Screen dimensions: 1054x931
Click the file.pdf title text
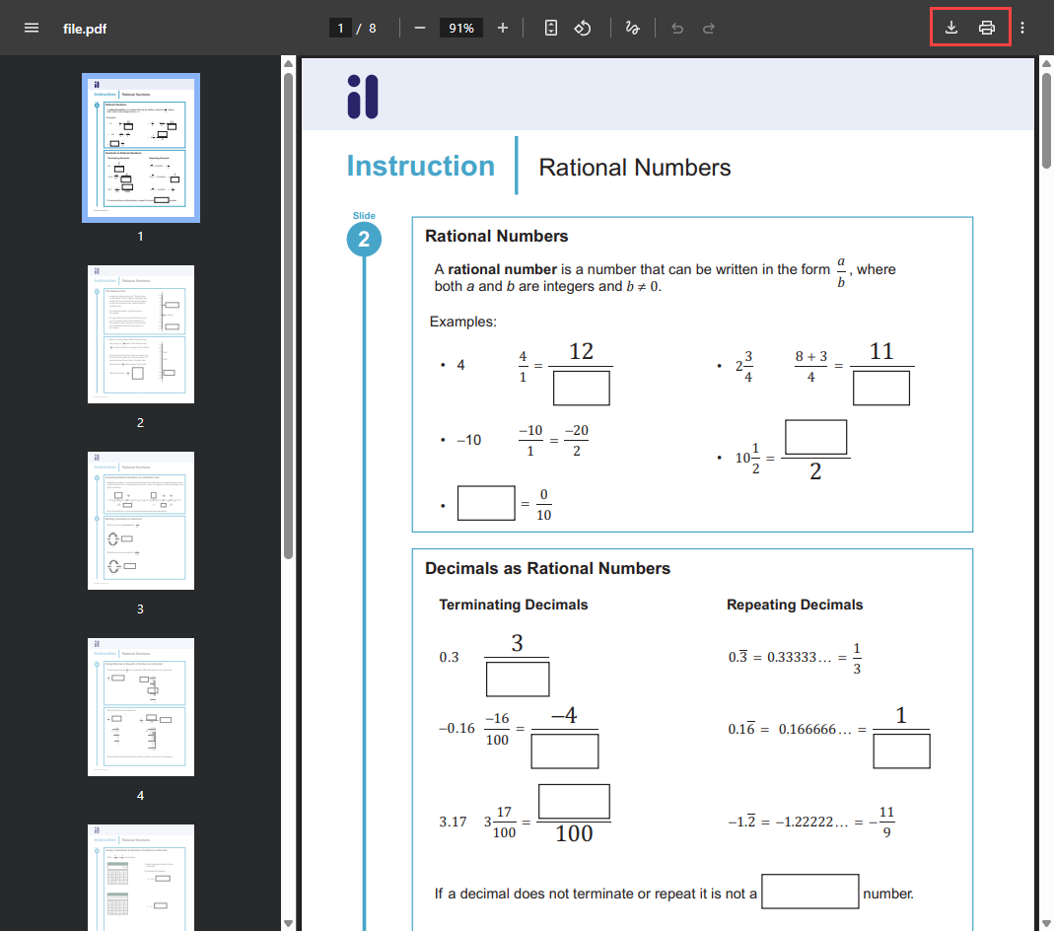coord(85,29)
